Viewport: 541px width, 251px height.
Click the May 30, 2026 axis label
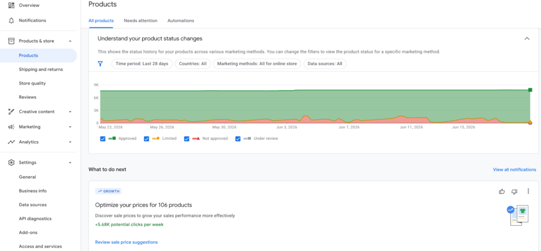point(224,128)
